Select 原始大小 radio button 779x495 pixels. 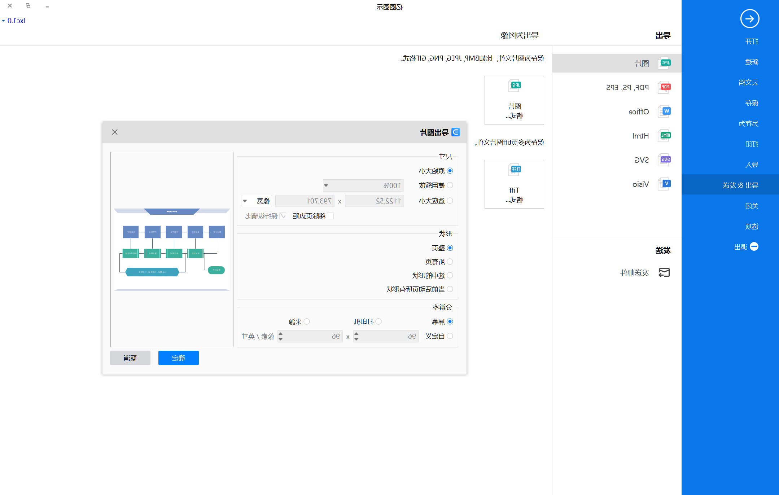click(450, 171)
